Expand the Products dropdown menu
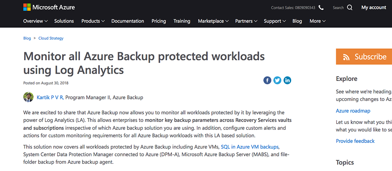This screenshot has height=171, width=392. click(93, 21)
